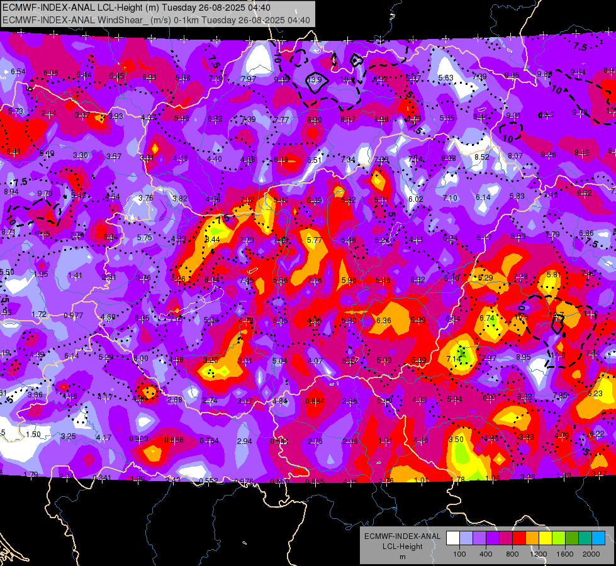Click the grid value 6.41
The width and height of the screenshot is (616, 566).
(x=13, y=152)
